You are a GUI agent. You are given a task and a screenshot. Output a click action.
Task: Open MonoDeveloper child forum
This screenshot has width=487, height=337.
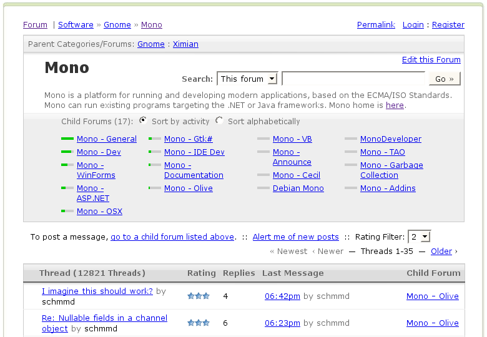391,139
